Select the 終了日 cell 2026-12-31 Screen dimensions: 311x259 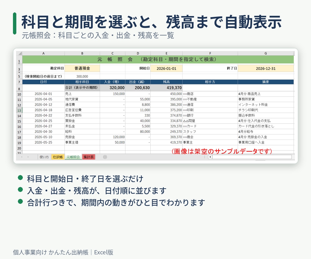click(266, 68)
